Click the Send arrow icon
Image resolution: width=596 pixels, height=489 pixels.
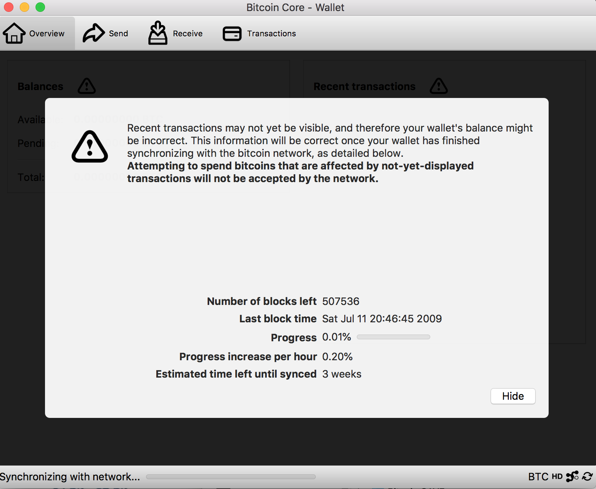(x=93, y=33)
